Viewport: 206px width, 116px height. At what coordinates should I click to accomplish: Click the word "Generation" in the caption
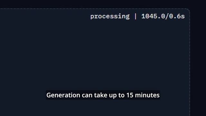tap(63, 95)
